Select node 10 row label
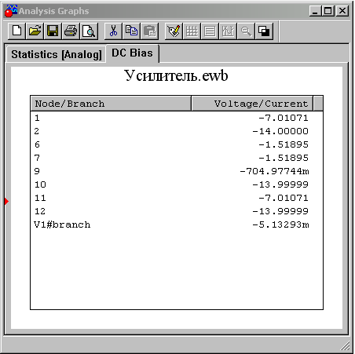355x354 pixels. [x=40, y=184]
